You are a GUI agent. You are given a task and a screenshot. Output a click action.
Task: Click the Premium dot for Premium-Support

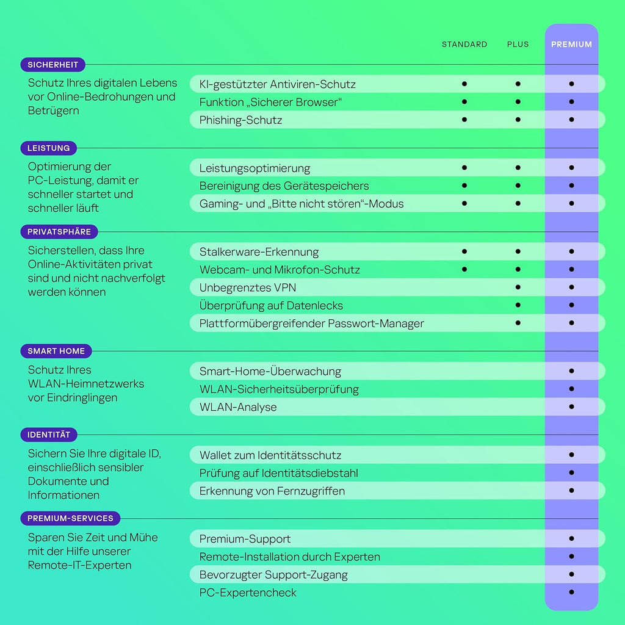pyautogui.click(x=571, y=538)
